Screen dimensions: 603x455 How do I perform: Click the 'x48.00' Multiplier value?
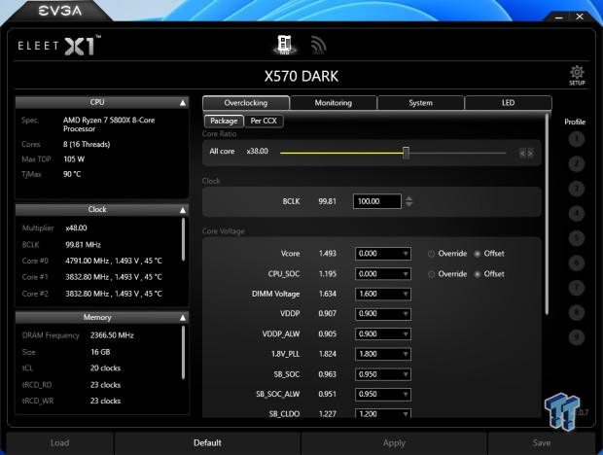76,227
